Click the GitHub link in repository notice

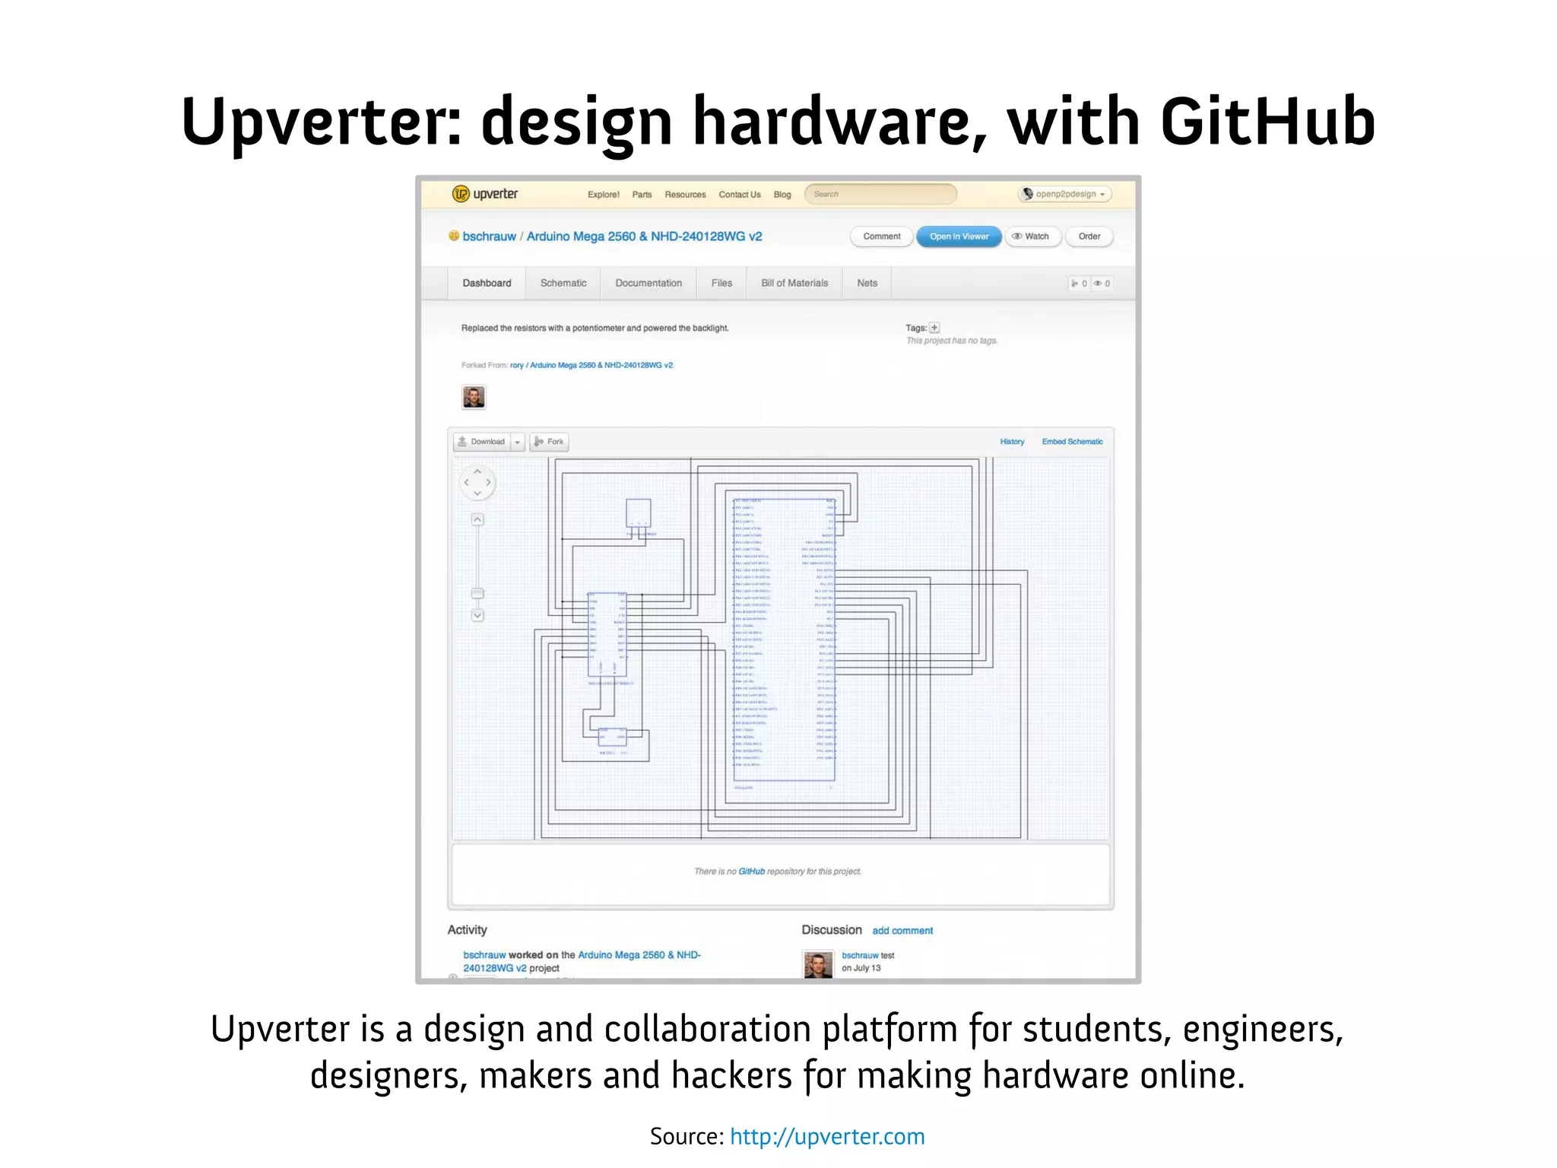pos(751,871)
